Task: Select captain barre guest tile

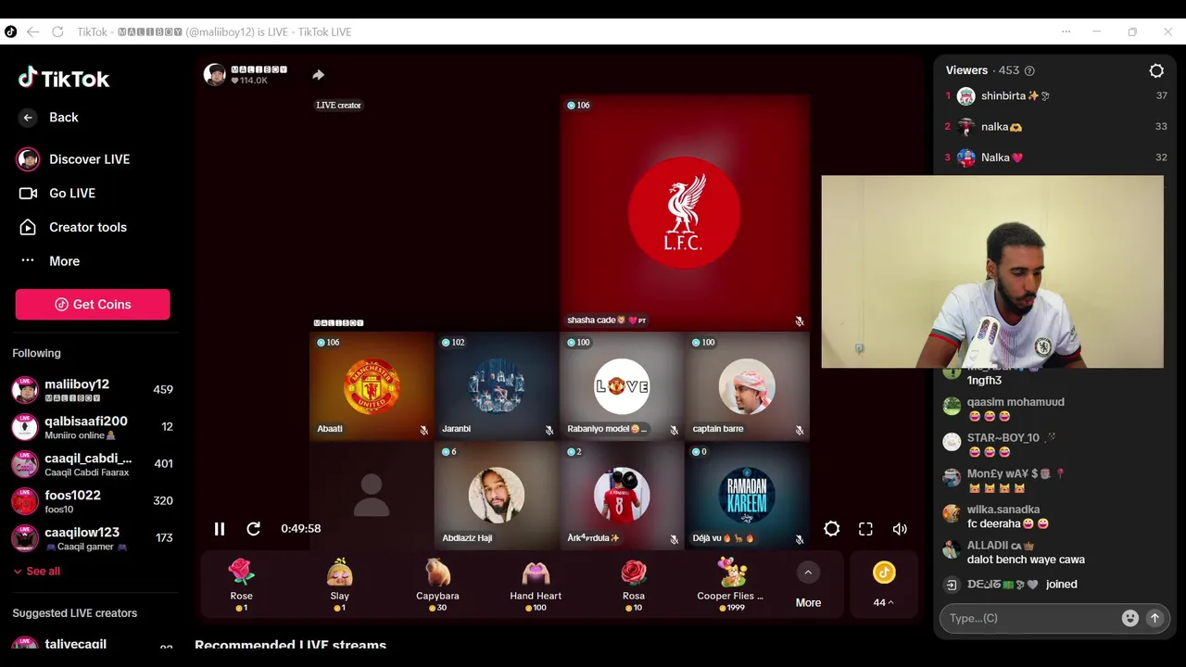Action: [747, 385]
